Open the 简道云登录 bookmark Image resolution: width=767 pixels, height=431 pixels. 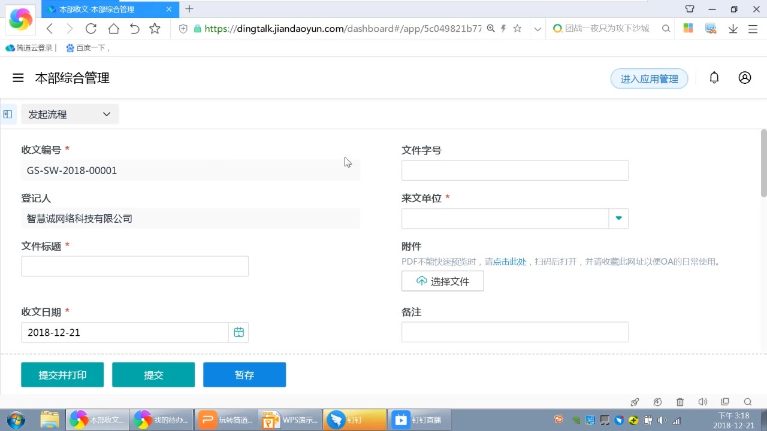pyautogui.click(x=30, y=48)
